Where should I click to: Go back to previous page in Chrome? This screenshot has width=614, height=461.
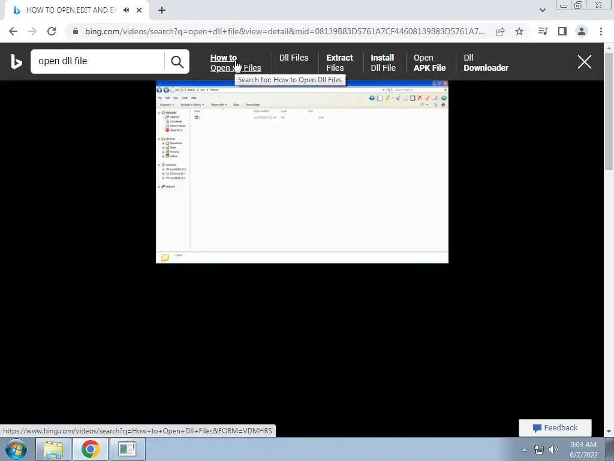coord(13,31)
